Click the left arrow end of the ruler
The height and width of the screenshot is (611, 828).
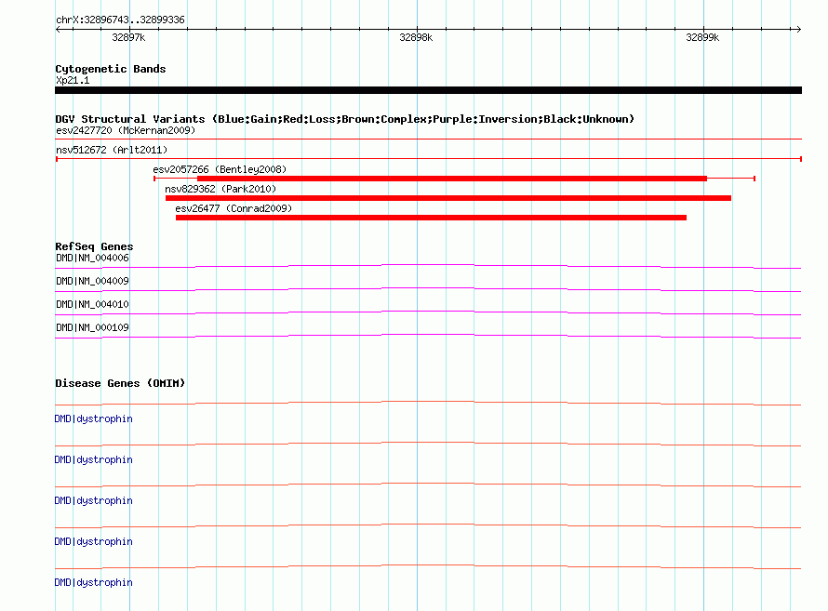(x=58, y=30)
